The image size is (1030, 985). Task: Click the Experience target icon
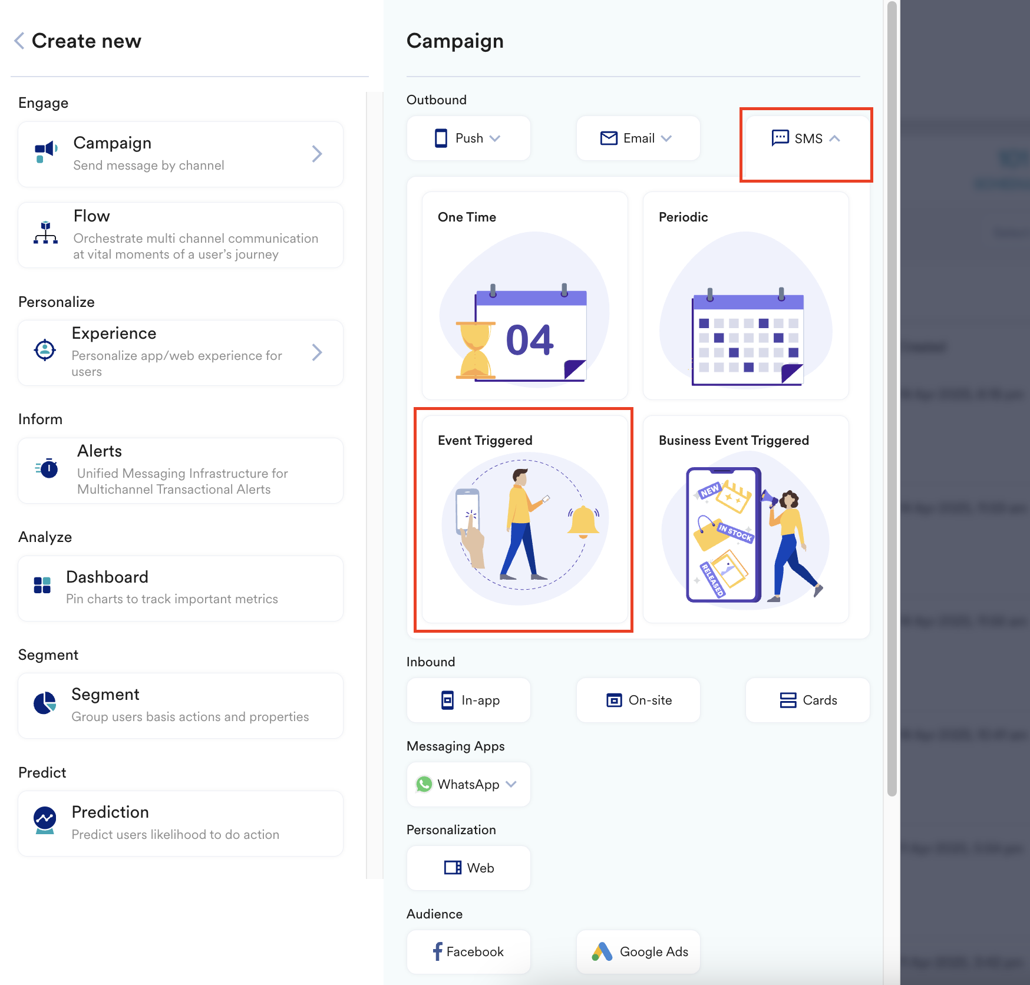(45, 350)
